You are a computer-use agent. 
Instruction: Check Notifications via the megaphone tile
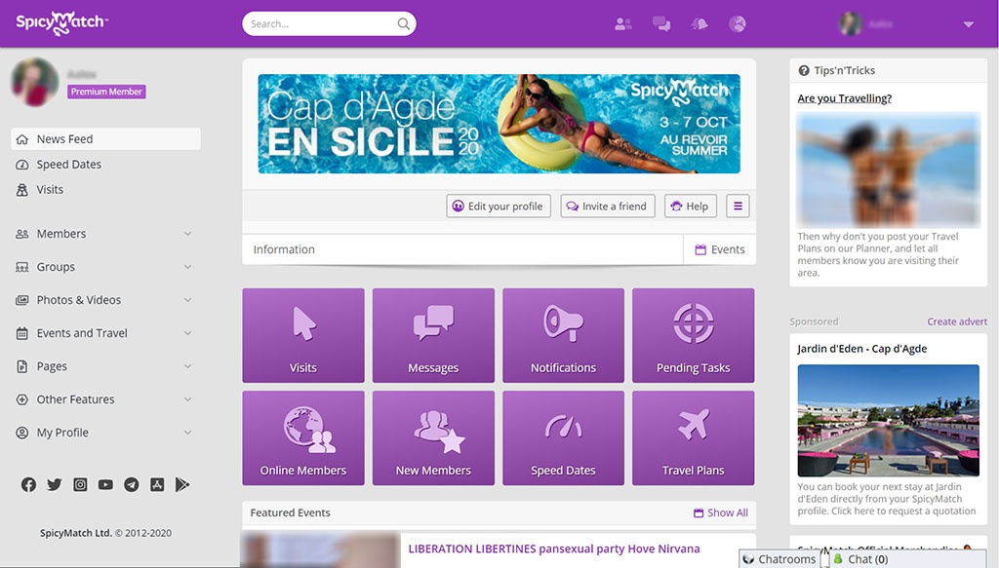pos(563,335)
